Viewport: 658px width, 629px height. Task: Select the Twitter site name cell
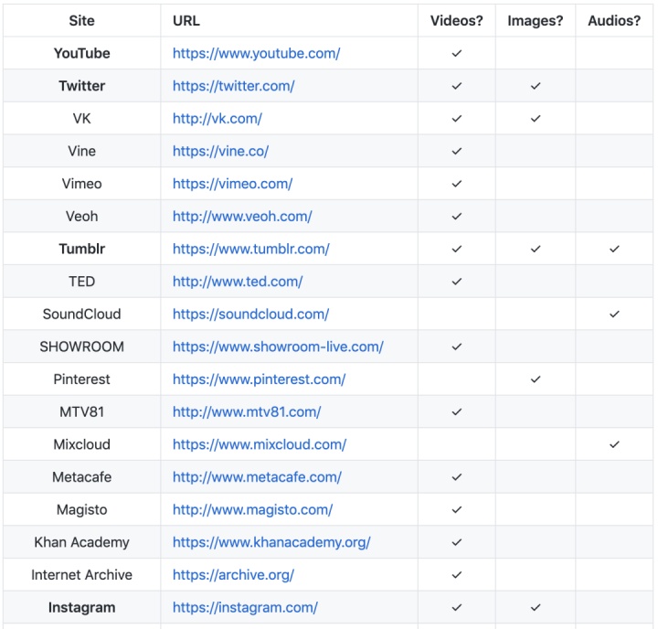[x=82, y=86]
